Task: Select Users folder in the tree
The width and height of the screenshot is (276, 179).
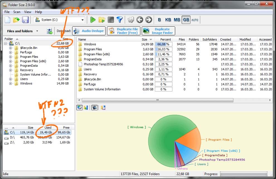Action: pyautogui.click(x=24, y=79)
